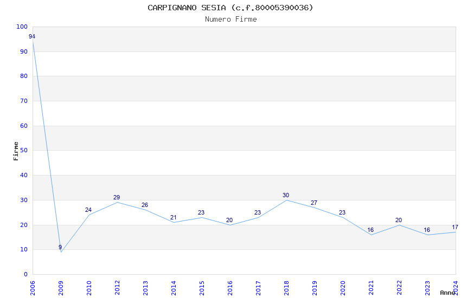
Task: Select year 2017 on the x-axis
Action: 258,288
